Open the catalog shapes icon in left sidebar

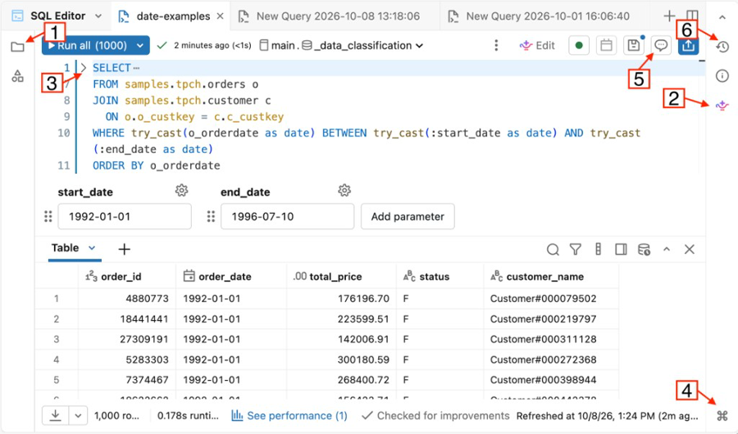(17, 76)
